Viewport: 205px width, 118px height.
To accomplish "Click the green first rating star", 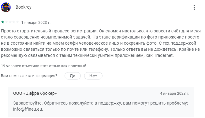I will [x=3, y=22].
